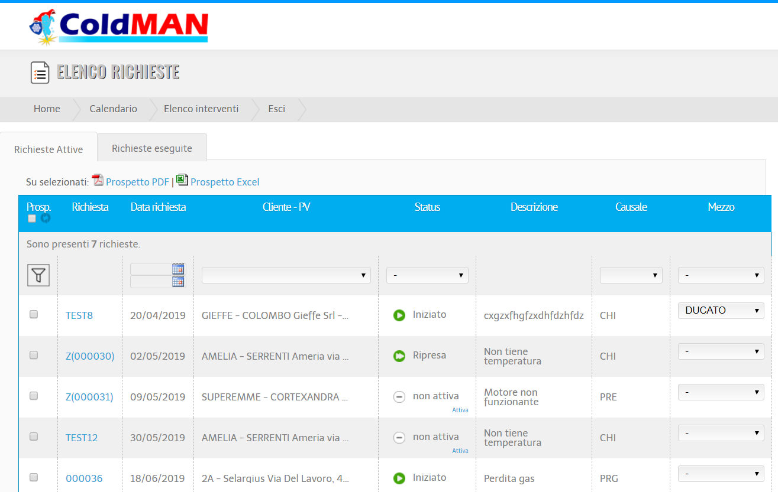Screen dimensions: 778x492
Task: Click the Richiesta column header
Action: [x=91, y=207]
